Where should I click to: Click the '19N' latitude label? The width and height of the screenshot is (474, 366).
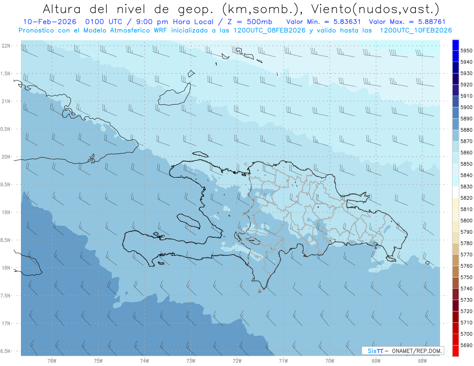pos(6,212)
